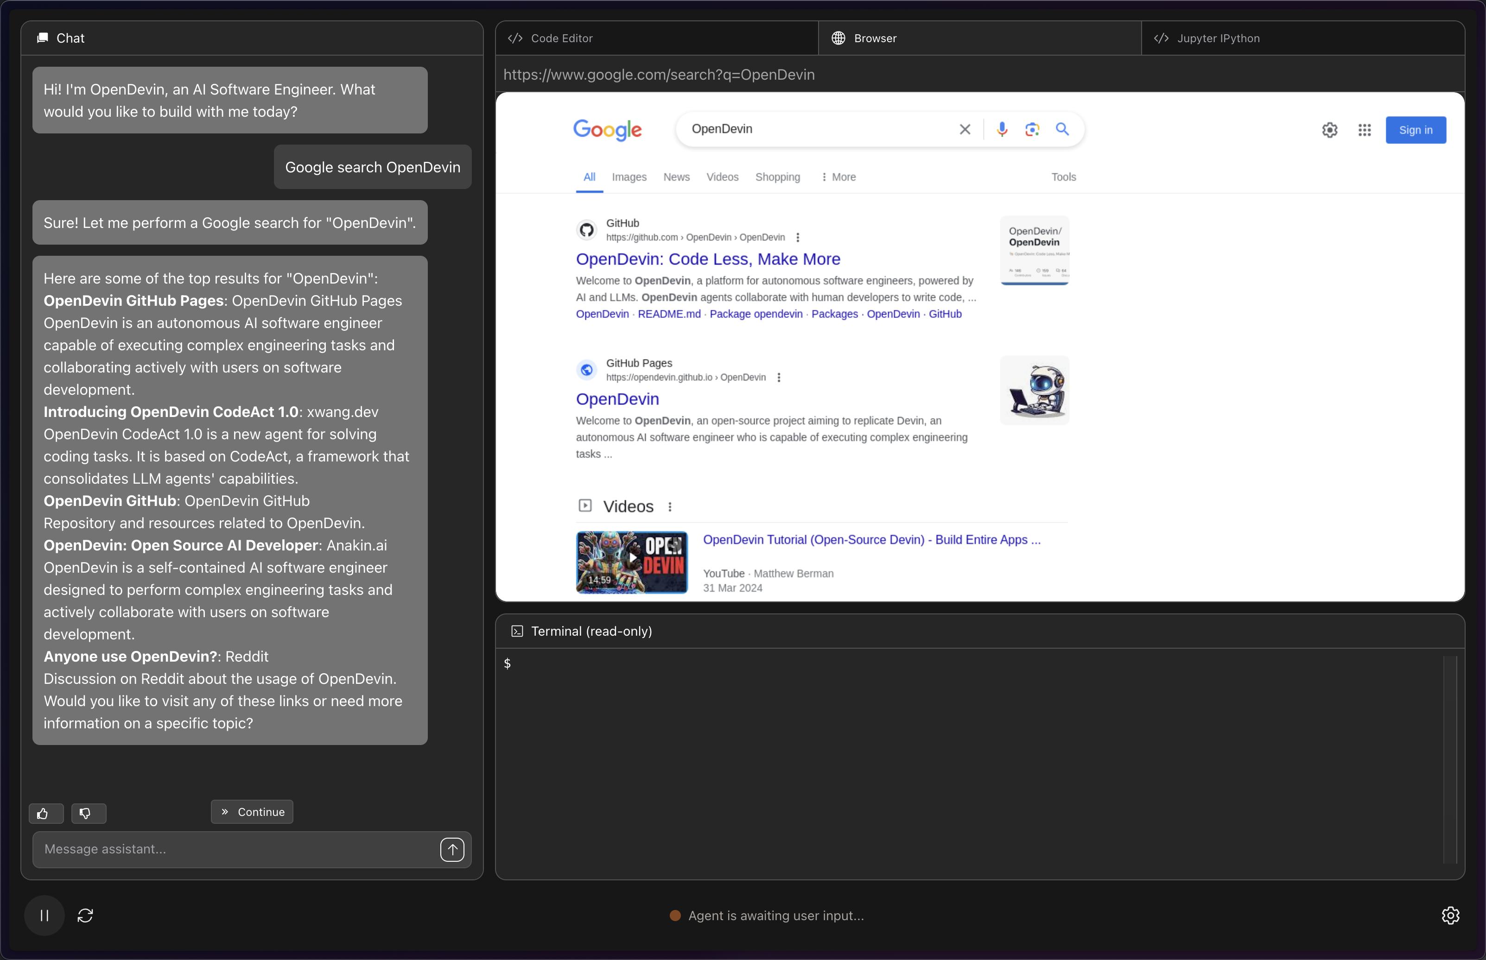Screen dimensions: 1486x960
Task: Select the Videos search tab
Action: 722,177
